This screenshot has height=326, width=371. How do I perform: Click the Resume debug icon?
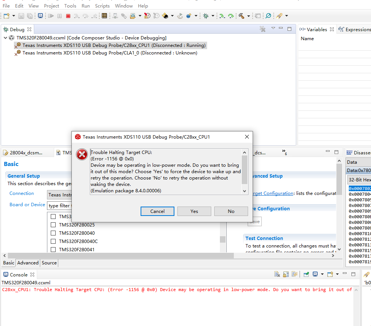[51, 16]
